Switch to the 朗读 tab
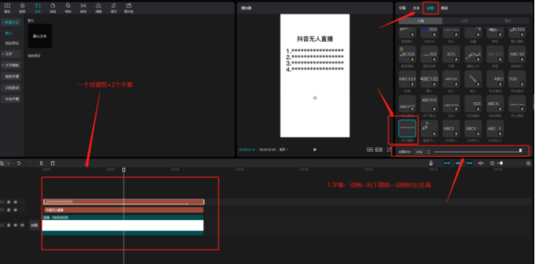 [444, 8]
